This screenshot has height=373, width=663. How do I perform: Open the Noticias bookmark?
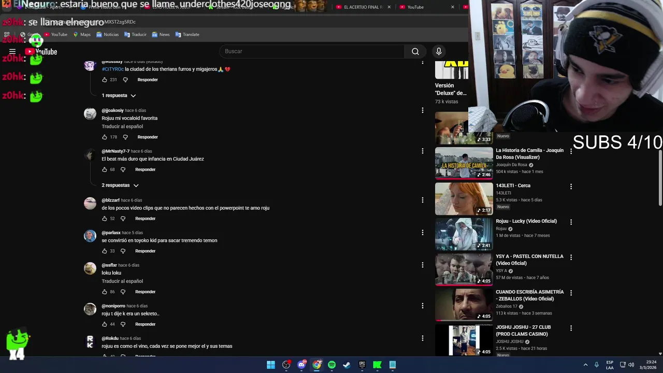107,35
